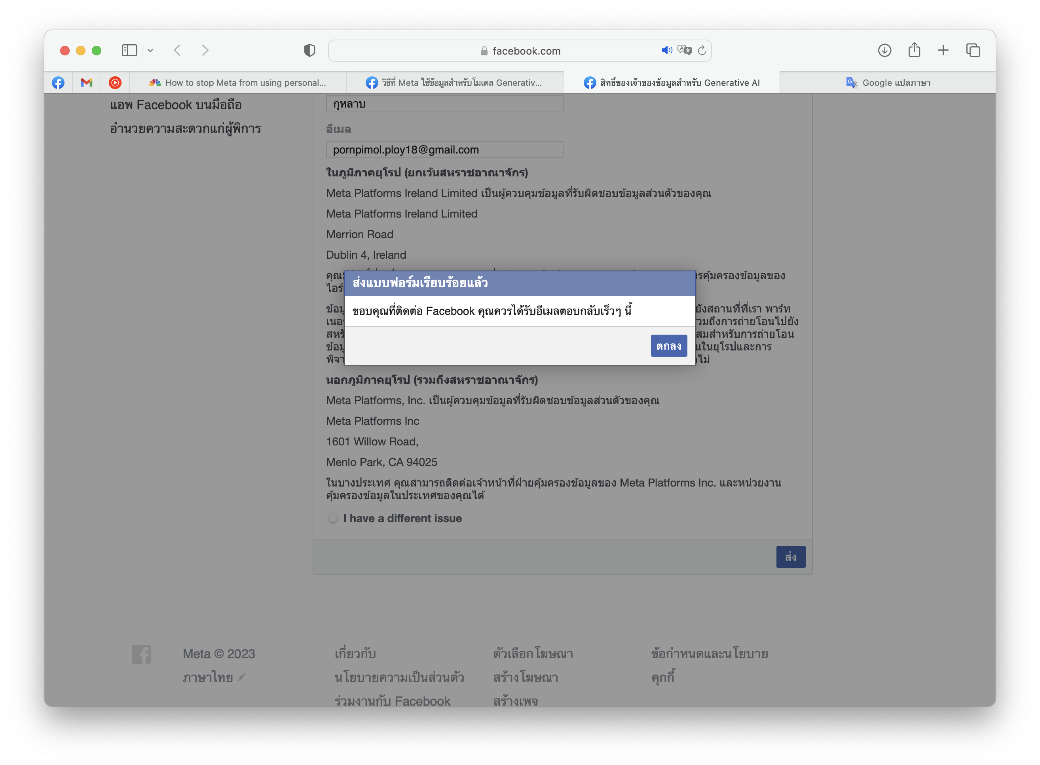Show downloads with the download icon
The width and height of the screenshot is (1040, 765).
pyautogui.click(x=884, y=50)
